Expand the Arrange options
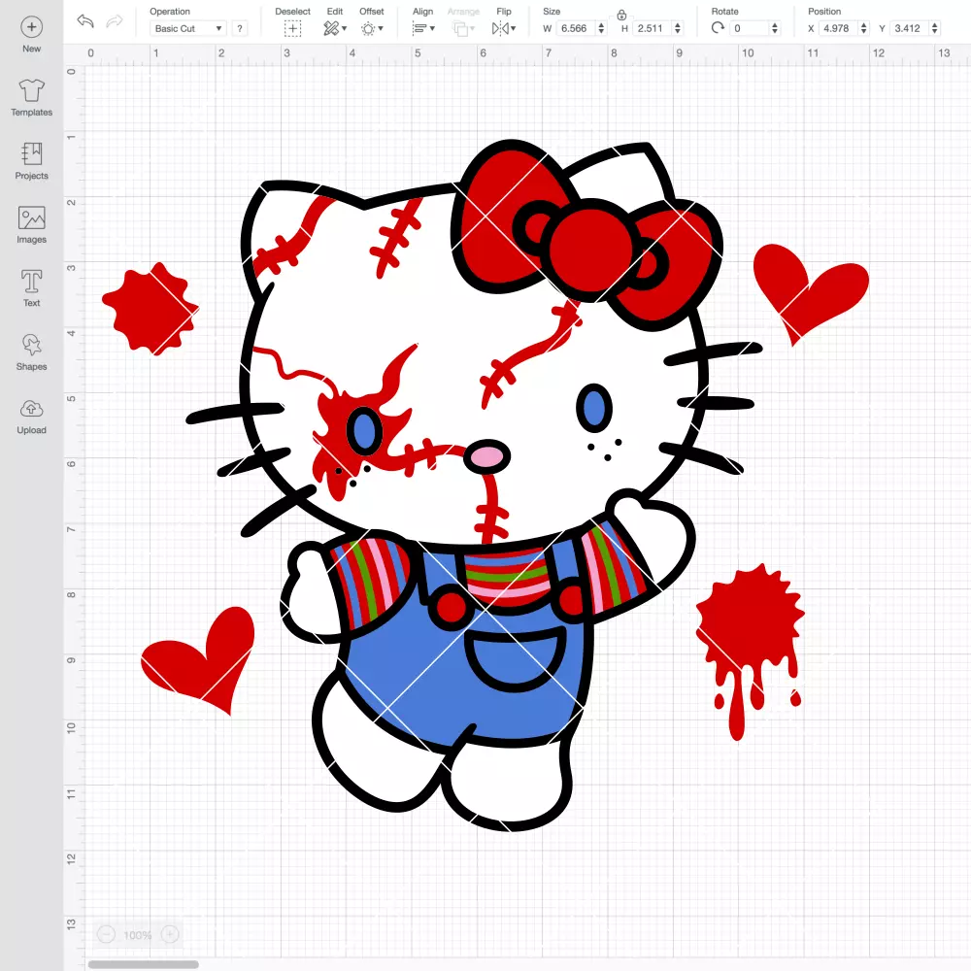 463,28
